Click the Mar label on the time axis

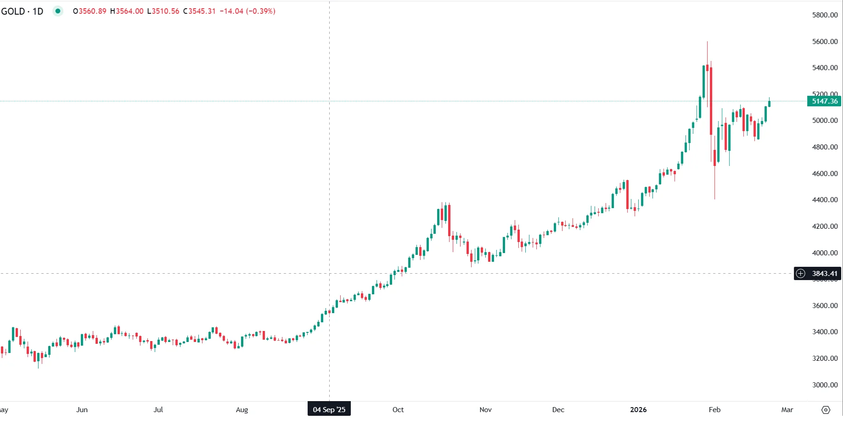[x=787, y=409]
